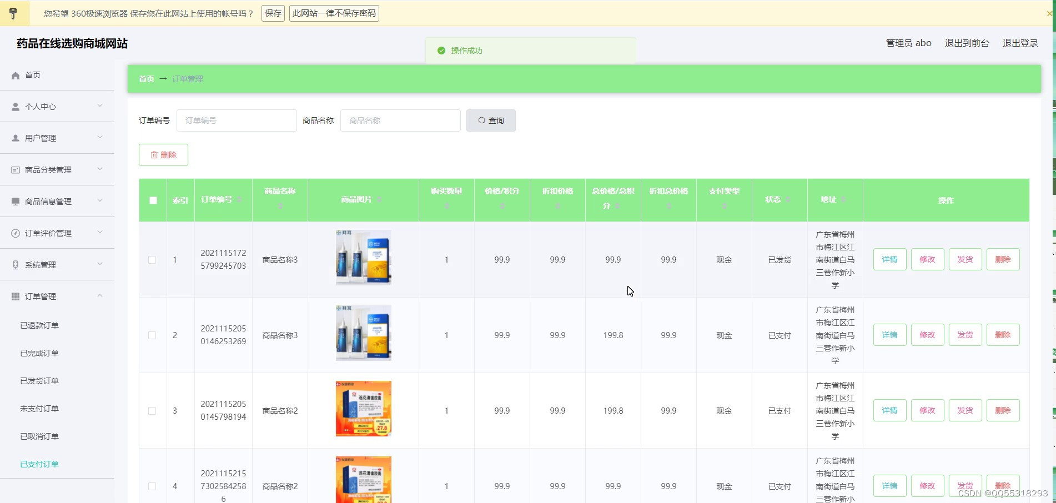The width and height of the screenshot is (1056, 503).
Task: Click the clock icon beside 订单评价管理
Action: pos(16,233)
